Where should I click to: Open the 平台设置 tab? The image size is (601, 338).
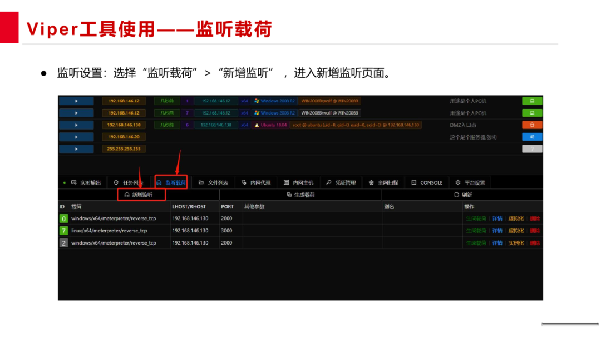coord(470,182)
